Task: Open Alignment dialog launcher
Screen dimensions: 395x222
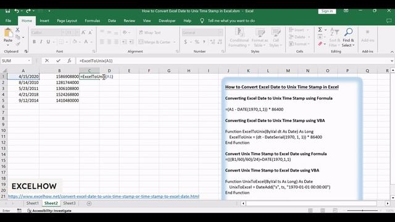Action: click(177, 51)
